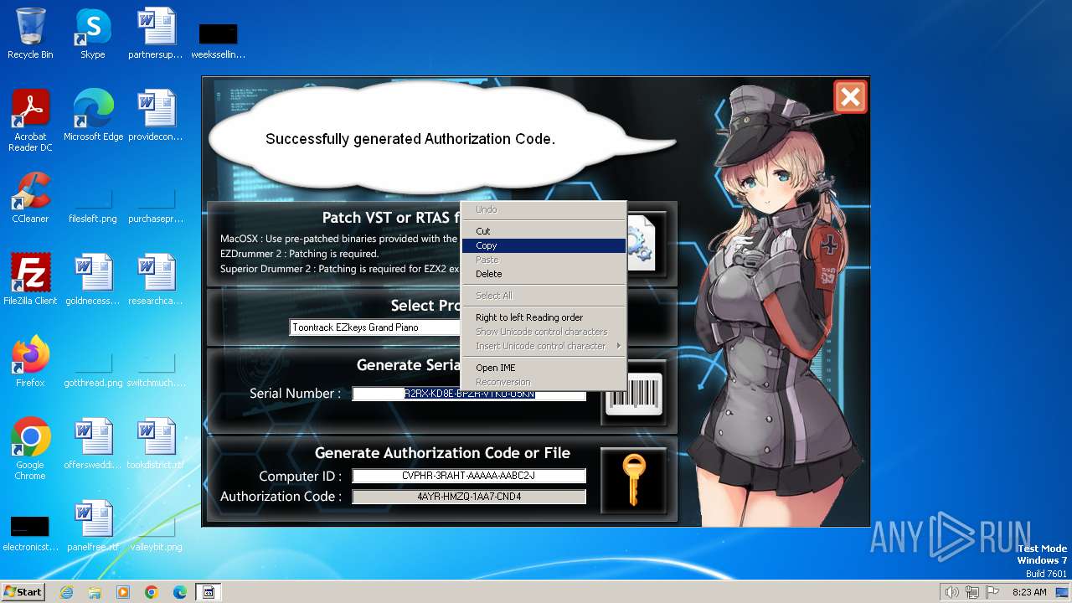Image resolution: width=1072 pixels, height=603 pixels.
Task: Click the Serial Number field
Action: 469,394
